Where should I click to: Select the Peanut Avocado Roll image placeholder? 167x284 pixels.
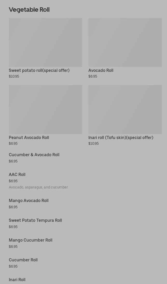[x=45, y=109]
